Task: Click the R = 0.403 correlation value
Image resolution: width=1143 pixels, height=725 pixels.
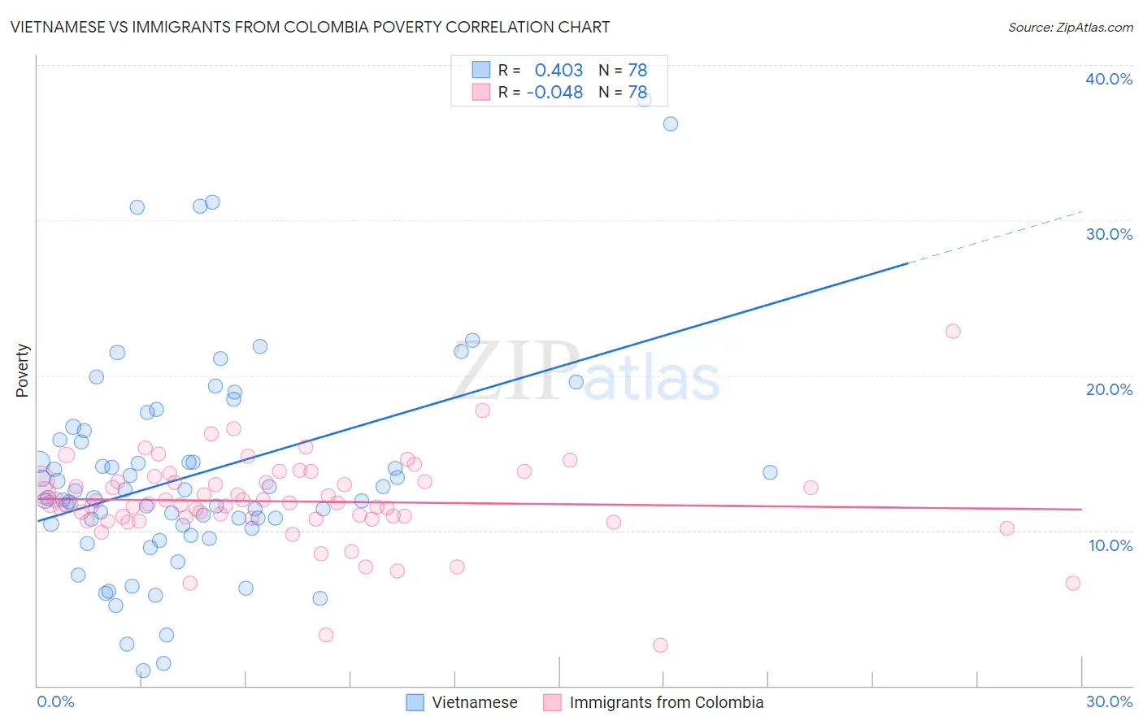Action: point(541,70)
